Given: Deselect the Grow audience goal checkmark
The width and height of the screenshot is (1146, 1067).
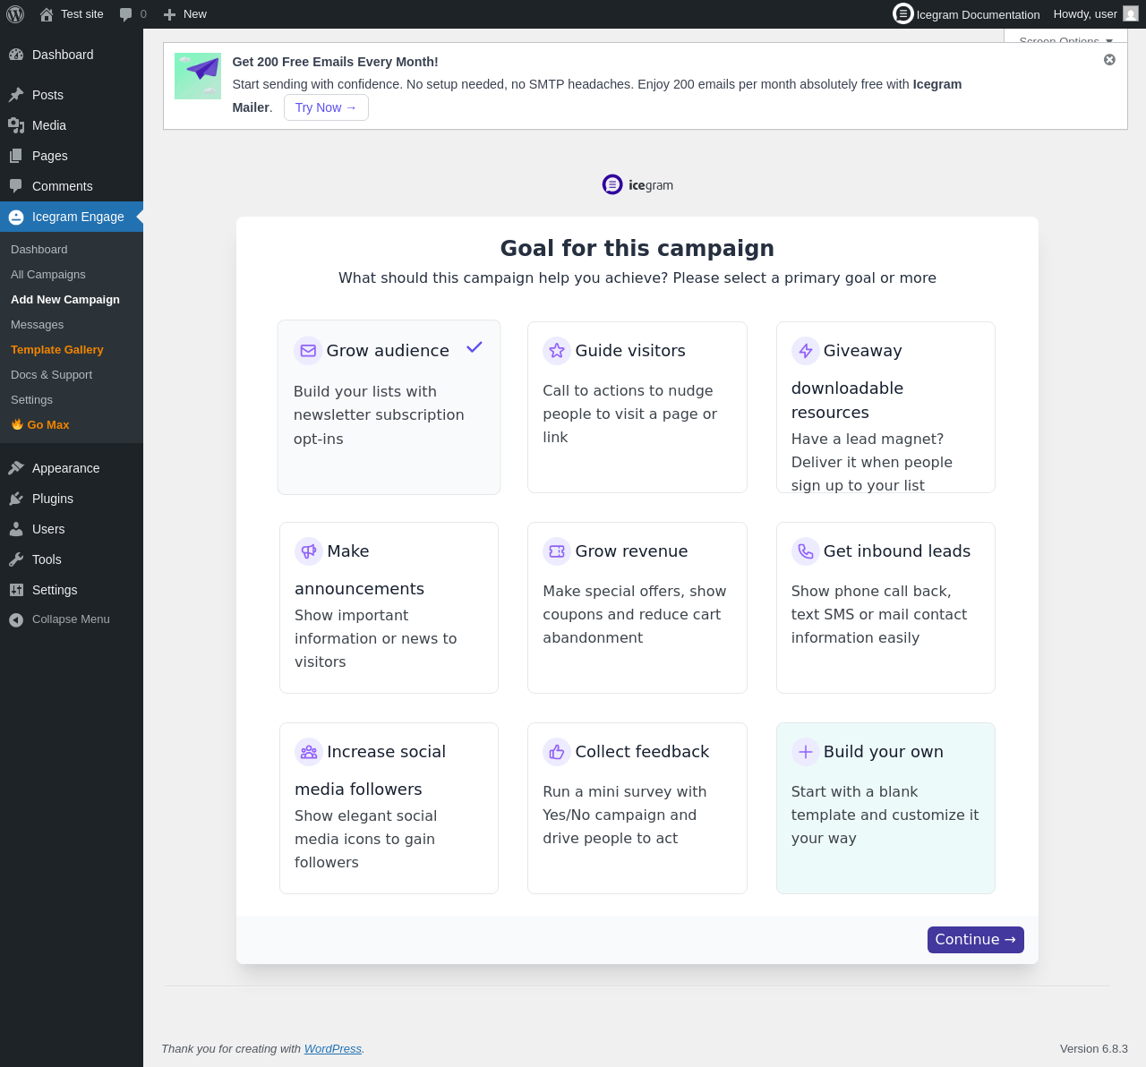Looking at the screenshot, I should tap(475, 347).
